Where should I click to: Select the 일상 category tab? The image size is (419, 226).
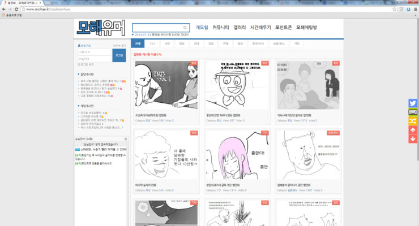pyautogui.click(x=182, y=44)
